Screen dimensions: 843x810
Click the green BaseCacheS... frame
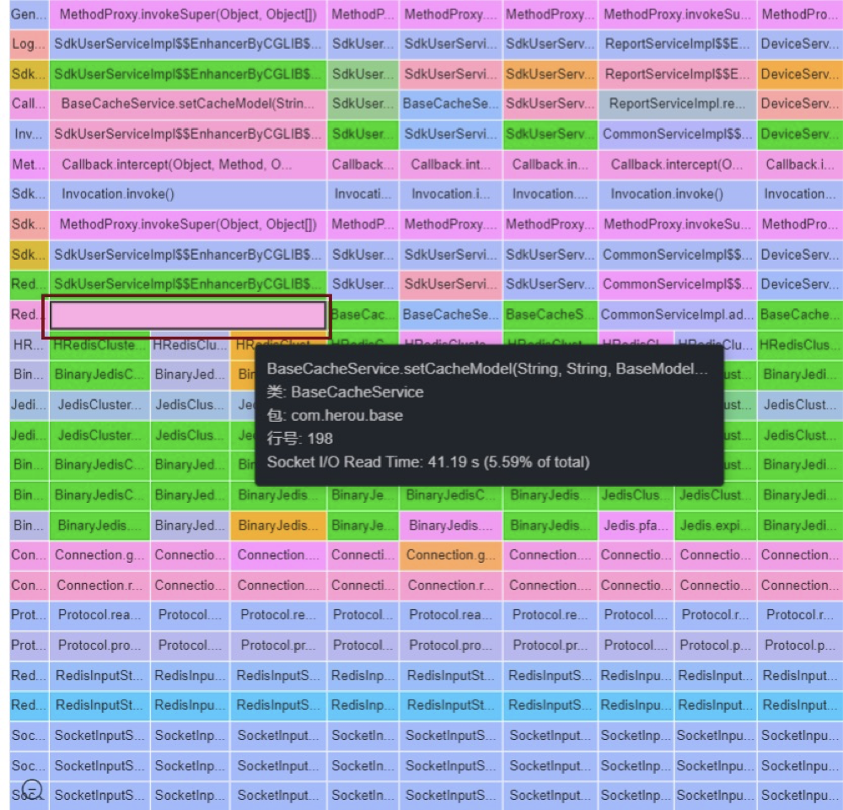click(x=550, y=315)
